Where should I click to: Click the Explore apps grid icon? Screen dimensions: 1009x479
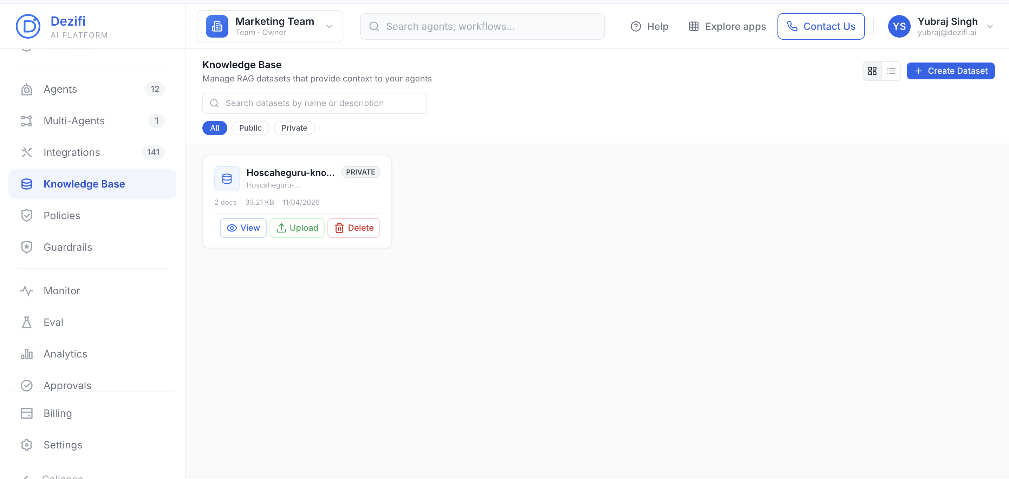click(694, 26)
